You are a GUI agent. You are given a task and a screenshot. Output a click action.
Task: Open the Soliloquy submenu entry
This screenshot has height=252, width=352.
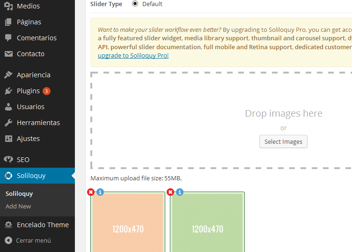pos(19,194)
